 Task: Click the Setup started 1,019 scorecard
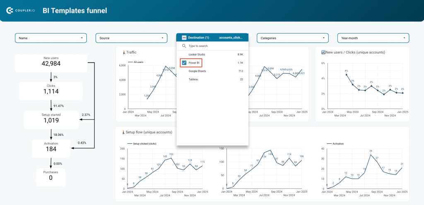click(x=51, y=120)
